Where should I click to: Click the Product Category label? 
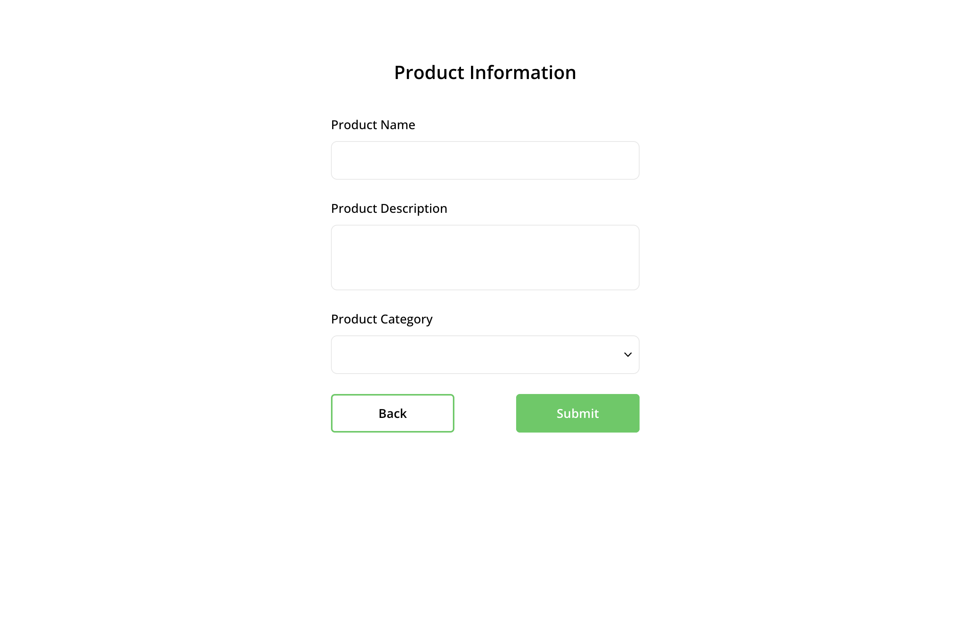[x=381, y=319]
